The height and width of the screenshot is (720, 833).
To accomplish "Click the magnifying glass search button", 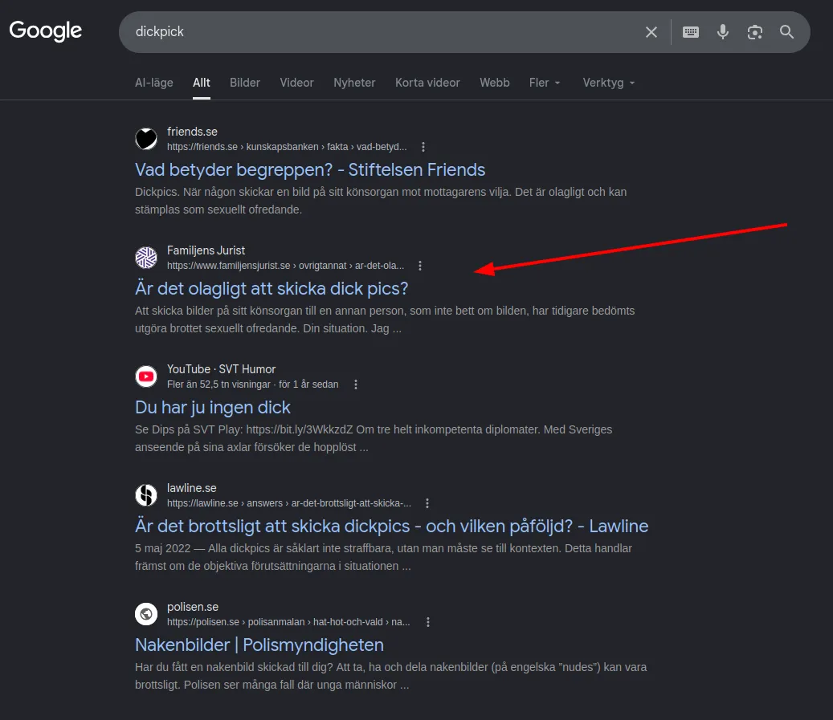I will [x=786, y=32].
